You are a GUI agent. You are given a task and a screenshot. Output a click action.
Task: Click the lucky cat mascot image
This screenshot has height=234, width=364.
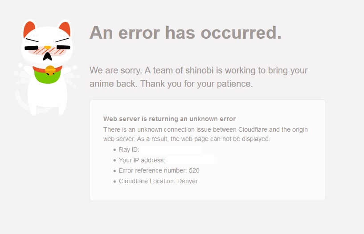47,68
